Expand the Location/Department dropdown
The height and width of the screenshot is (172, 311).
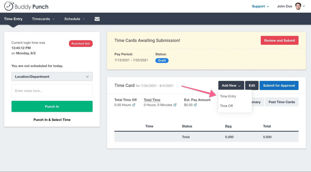pyautogui.click(x=52, y=77)
